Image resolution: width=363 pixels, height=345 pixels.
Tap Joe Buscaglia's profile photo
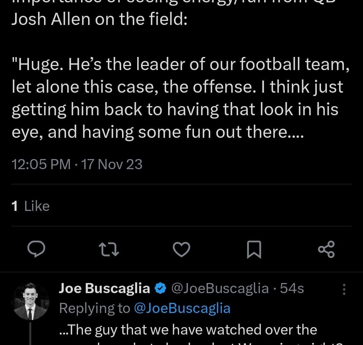[31, 301]
